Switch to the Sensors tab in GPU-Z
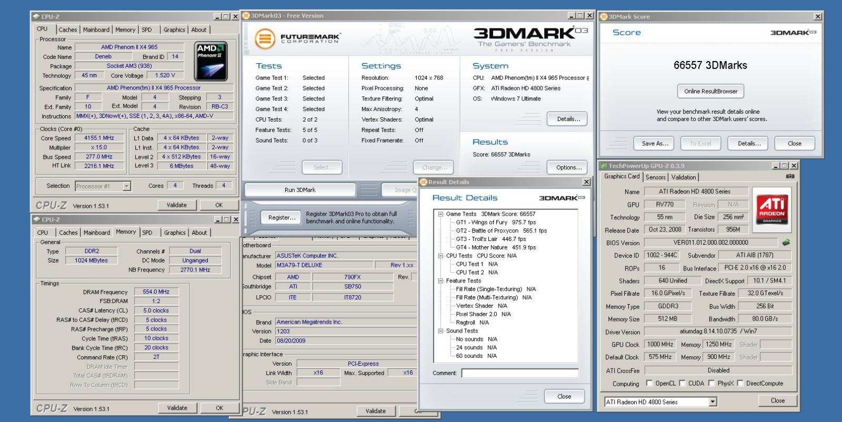The image size is (842, 422). click(655, 177)
